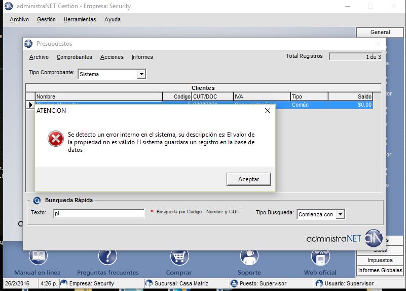
Task: Click the date 26/2/2016 in status bar
Action: pos(17,283)
